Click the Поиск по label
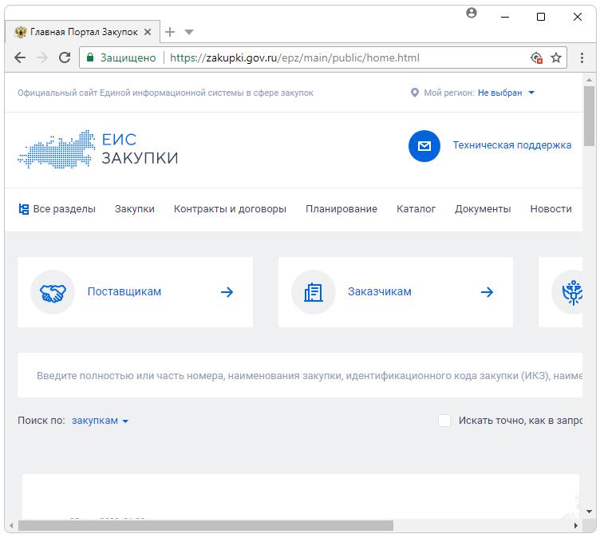The image size is (600, 538). (41, 421)
